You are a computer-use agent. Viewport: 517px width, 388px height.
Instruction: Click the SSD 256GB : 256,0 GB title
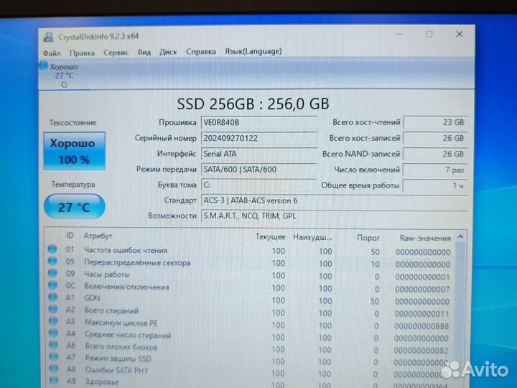tap(253, 103)
